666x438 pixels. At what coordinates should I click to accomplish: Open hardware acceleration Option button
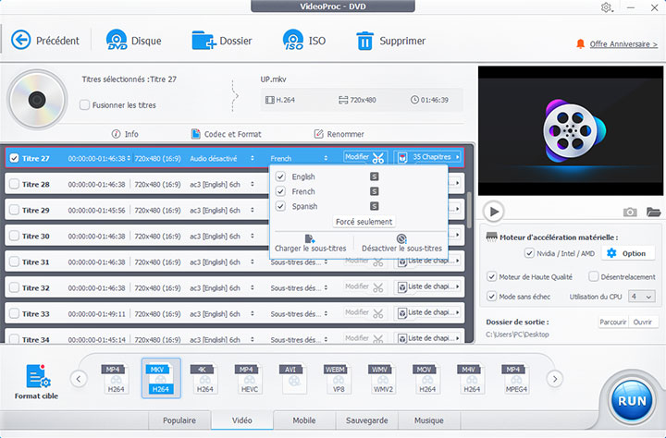coord(629,253)
